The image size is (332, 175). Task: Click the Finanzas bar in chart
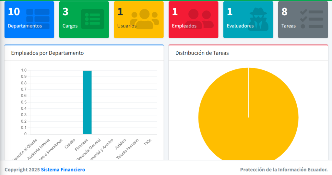click(87, 102)
